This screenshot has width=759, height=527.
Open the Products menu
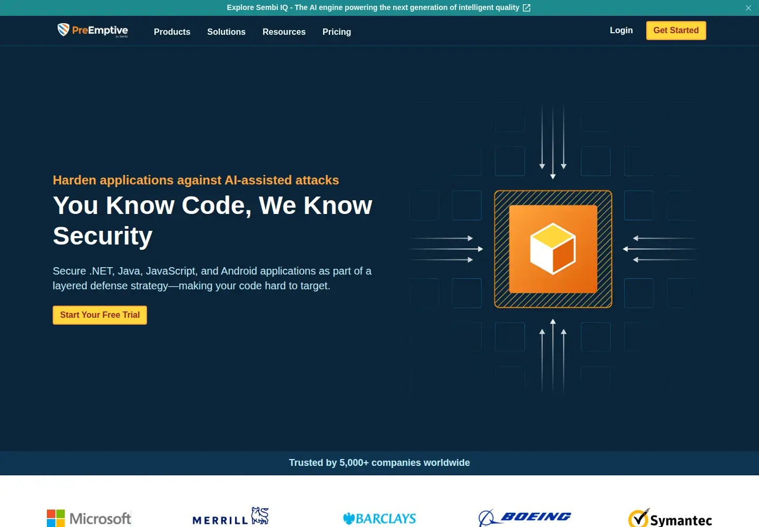[x=172, y=32]
